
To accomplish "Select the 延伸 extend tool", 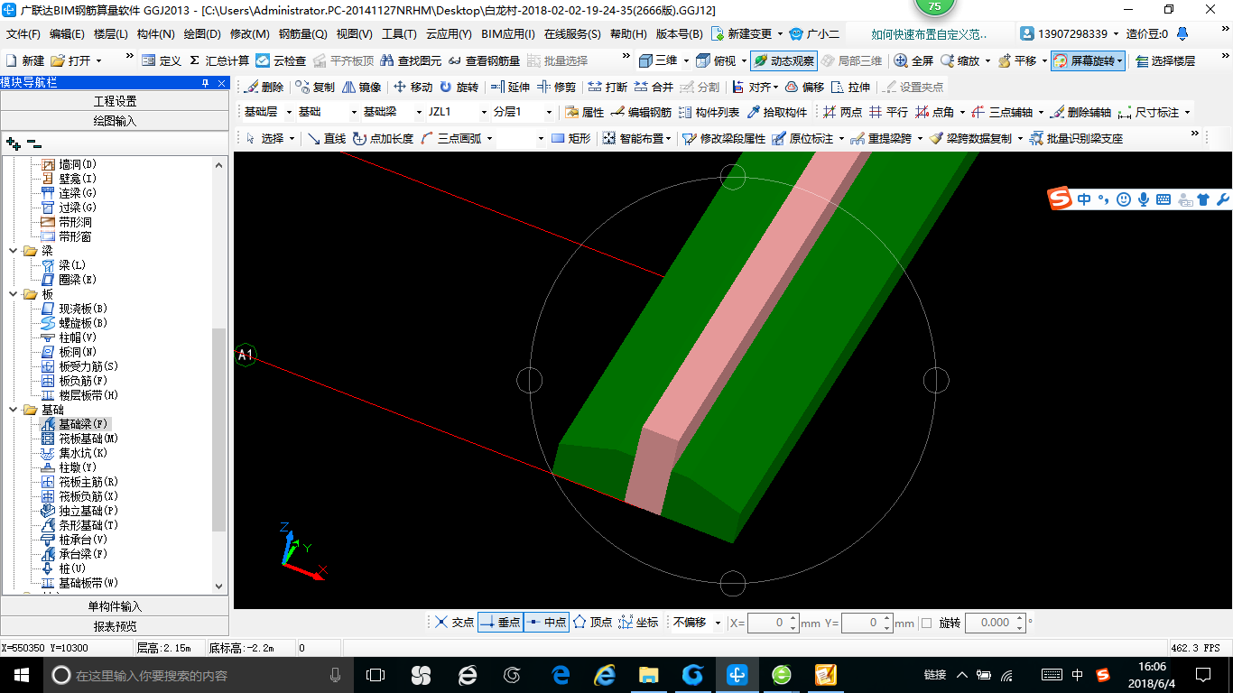I will pyautogui.click(x=510, y=88).
